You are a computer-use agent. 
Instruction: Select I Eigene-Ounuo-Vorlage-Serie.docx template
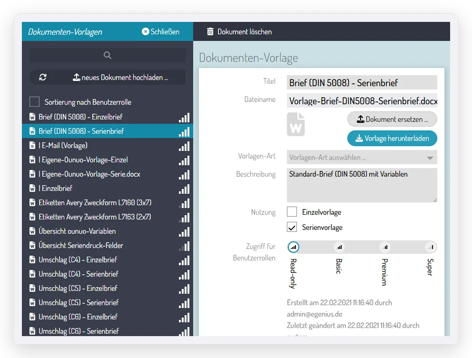coord(108,174)
